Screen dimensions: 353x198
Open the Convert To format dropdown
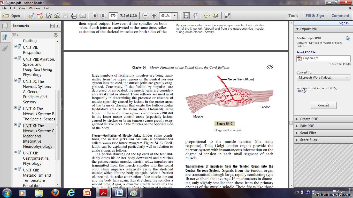coord(323,78)
